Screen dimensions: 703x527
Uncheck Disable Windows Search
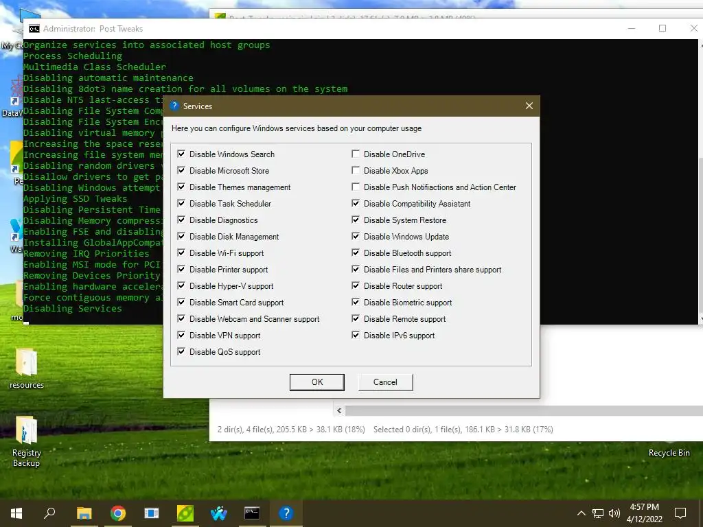pyautogui.click(x=181, y=154)
